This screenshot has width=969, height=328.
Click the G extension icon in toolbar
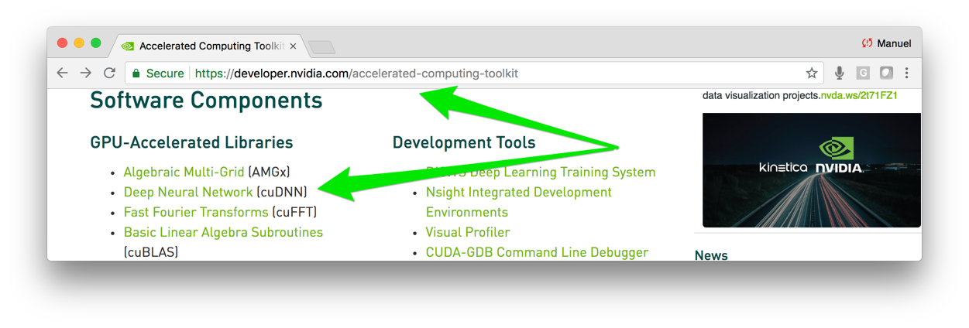(863, 73)
